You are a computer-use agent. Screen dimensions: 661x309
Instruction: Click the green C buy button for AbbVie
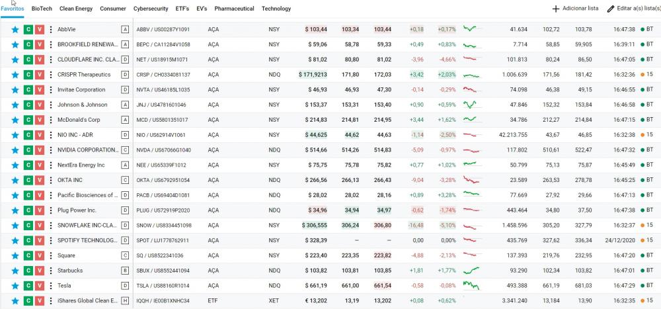coord(28,30)
